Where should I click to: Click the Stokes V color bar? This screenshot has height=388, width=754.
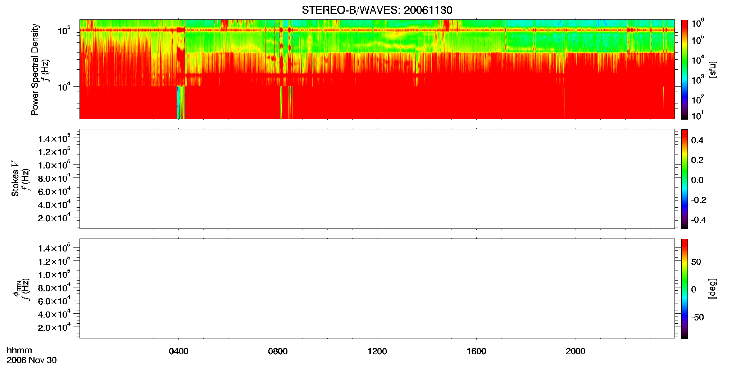685,179
